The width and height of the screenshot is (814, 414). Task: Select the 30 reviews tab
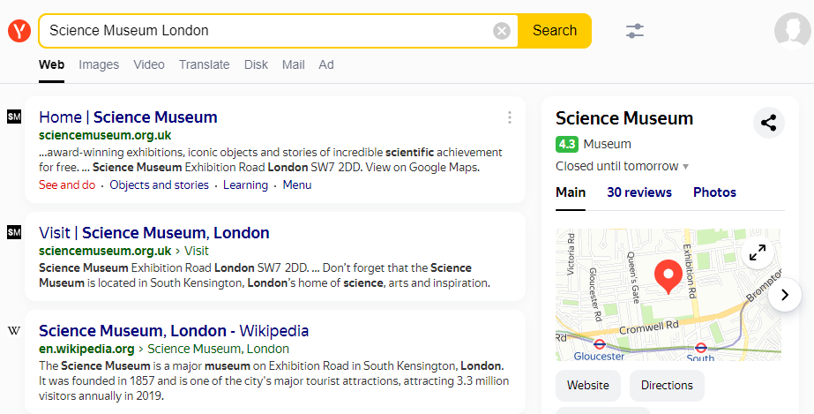pyautogui.click(x=639, y=192)
